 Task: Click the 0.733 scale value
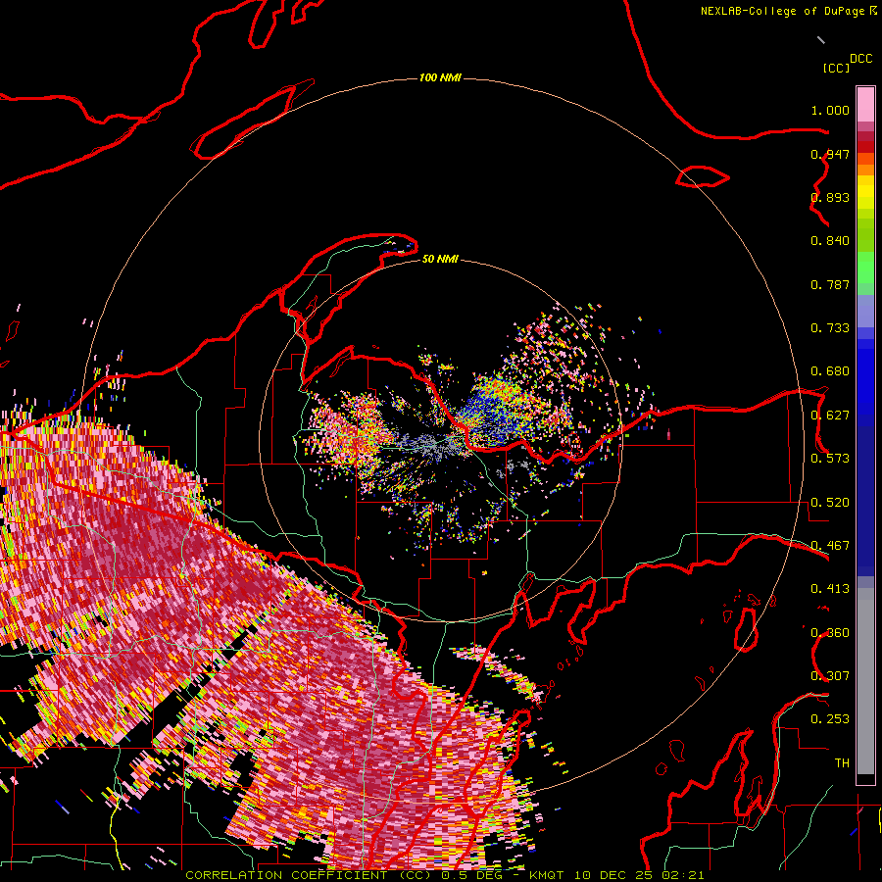830,328
